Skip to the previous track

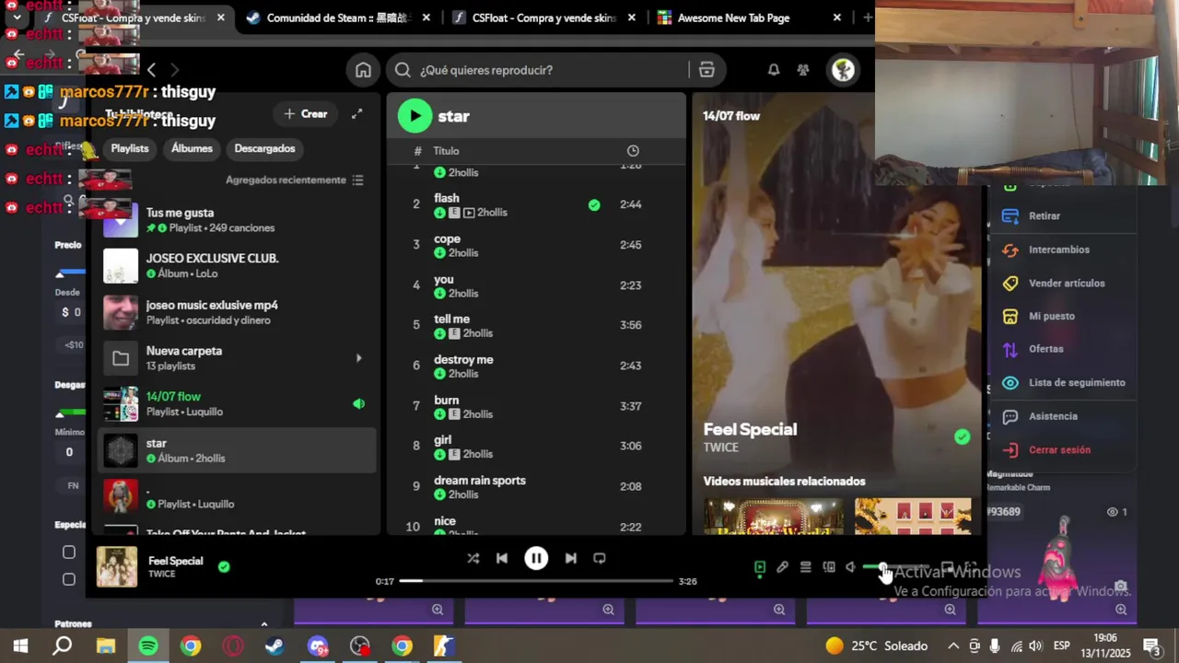[x=502, y=558]
